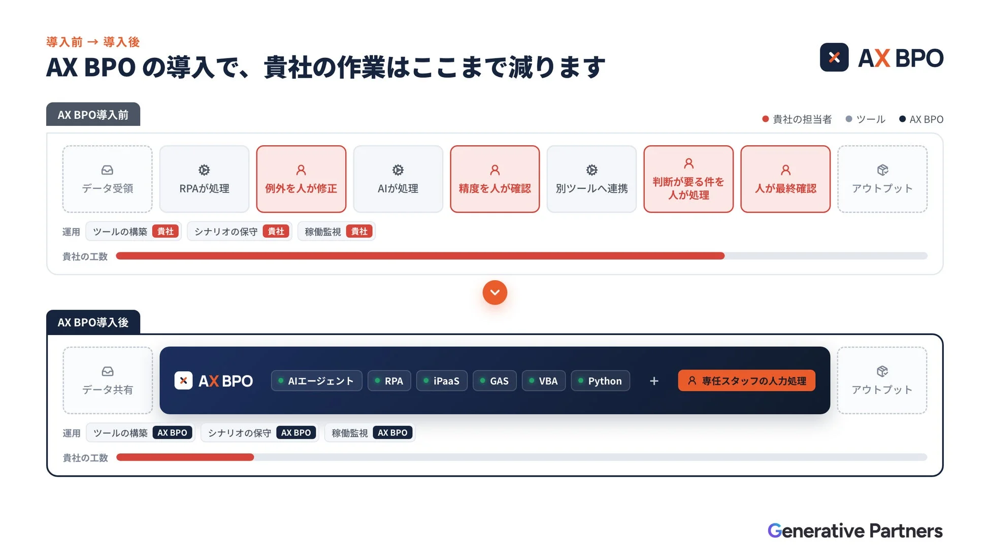Click the inbox icon in データ受領 card
The height and width of the screenshot is (557, 990).
(107, 170)
